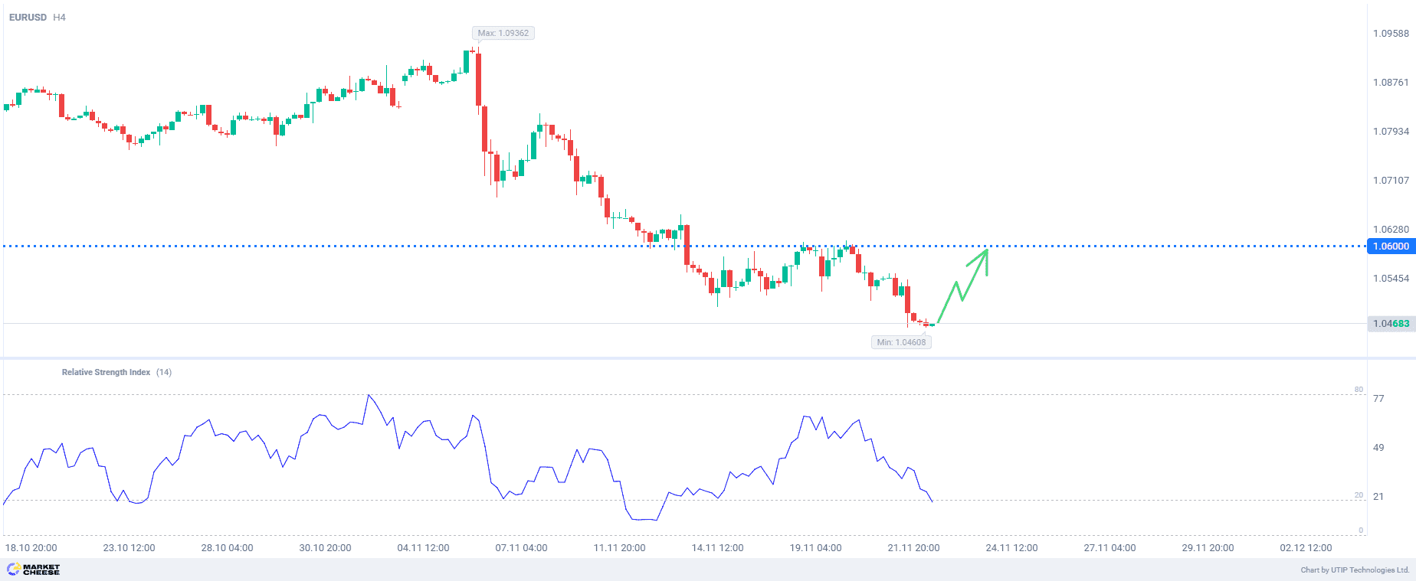1416x581 pixels.
Task: Click the 07.11 04:00 time axis label
Action: pyautogui.click(x=521, y=548)
